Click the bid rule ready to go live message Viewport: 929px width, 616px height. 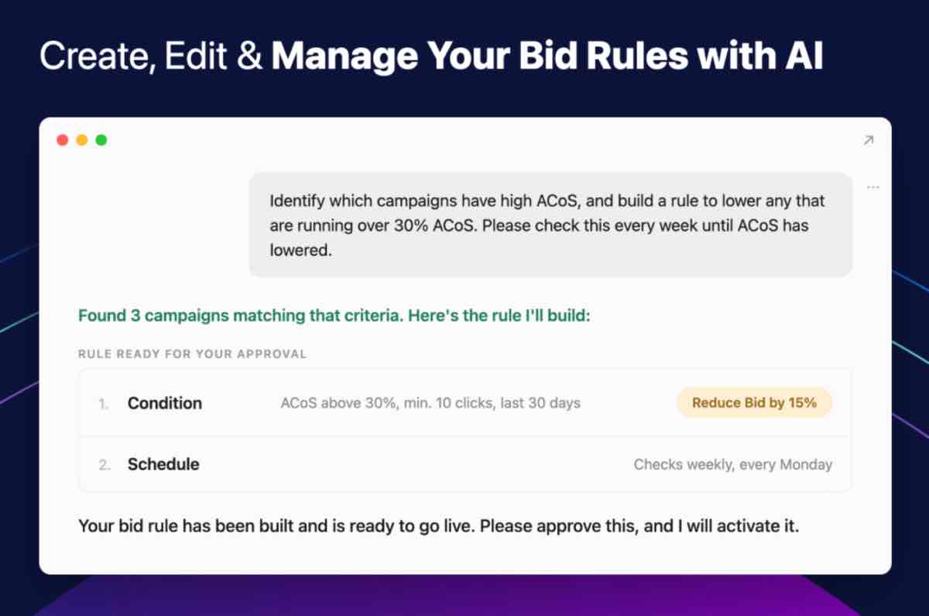click(439, 527)
